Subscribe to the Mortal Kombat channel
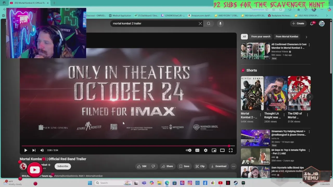This screenshot has height=187, width=333. click(x=63, y=166)
